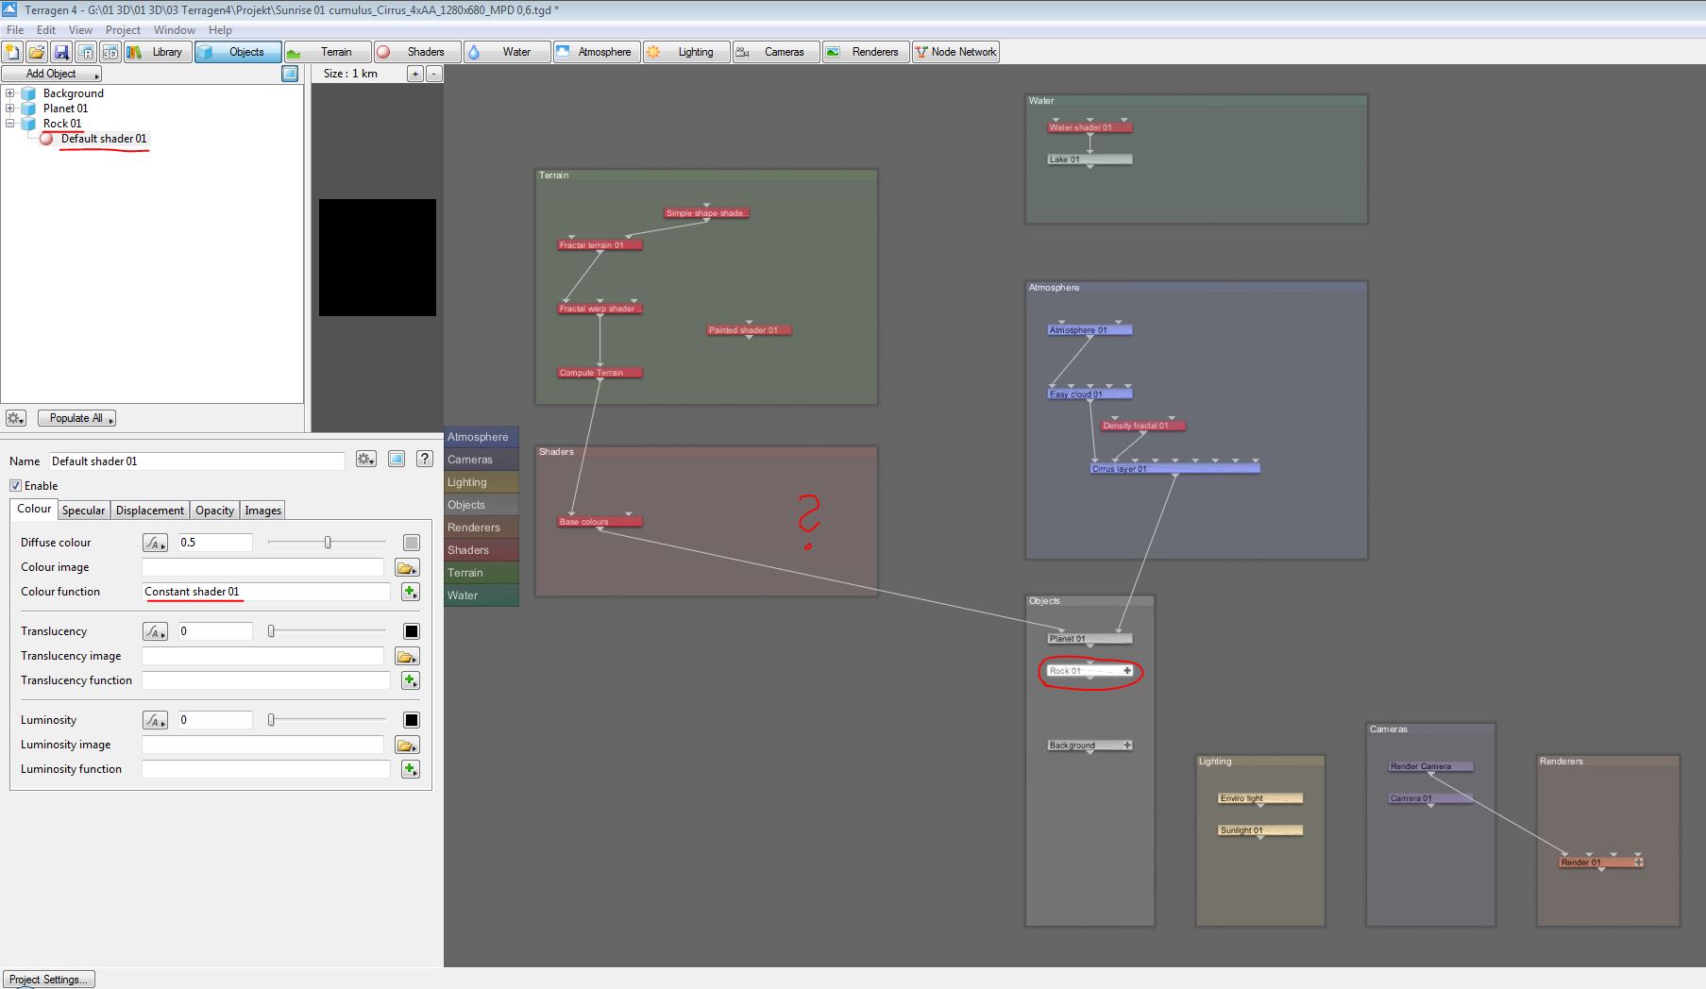
Task: Open the Translucency animation menu
Action: tap(155, 631)
